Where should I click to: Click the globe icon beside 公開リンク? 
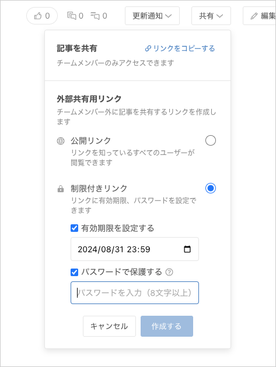tap(61, 141)
